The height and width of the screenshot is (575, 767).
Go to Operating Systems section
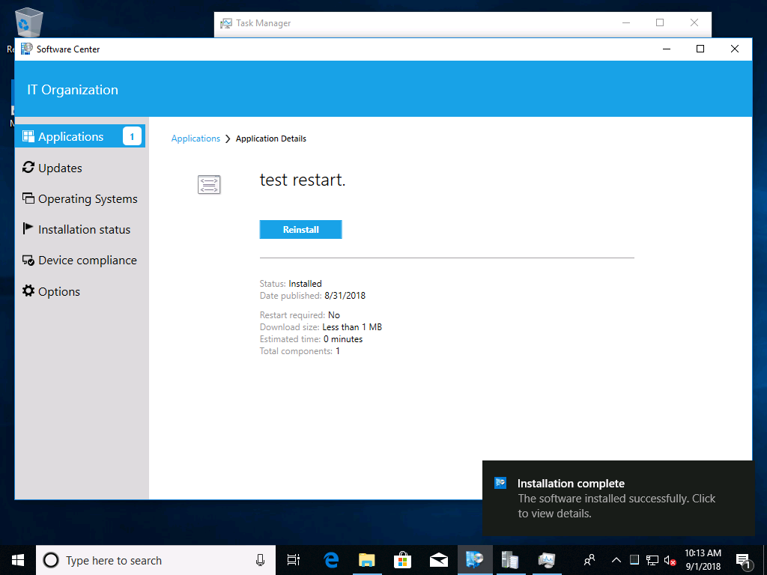79,199
